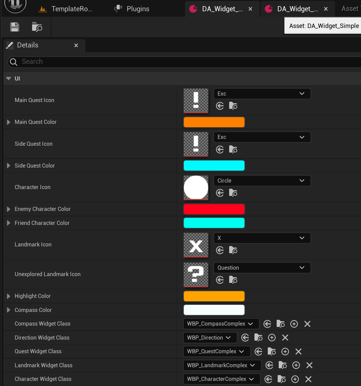Open WBP_CompassComplex class dropdown
Screen dimensions: 361x386
click(221, 324)
